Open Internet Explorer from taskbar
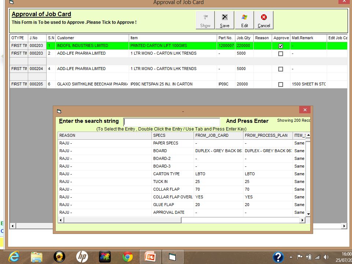 [14, 257]
